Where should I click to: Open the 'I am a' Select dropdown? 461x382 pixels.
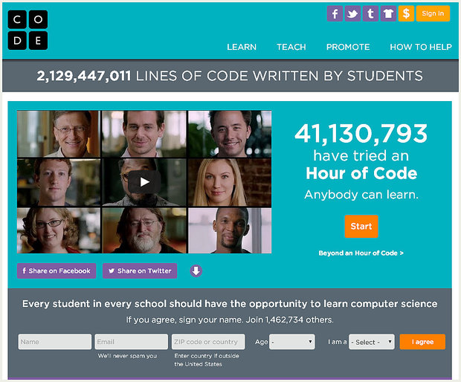click(371, 342)
